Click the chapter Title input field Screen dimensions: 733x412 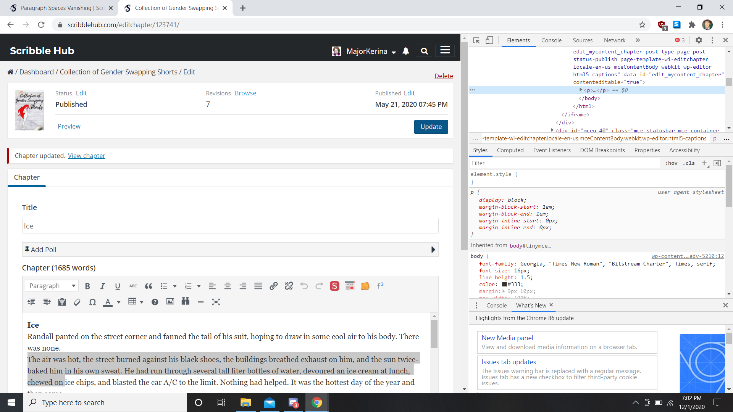(x=230, y=226)
